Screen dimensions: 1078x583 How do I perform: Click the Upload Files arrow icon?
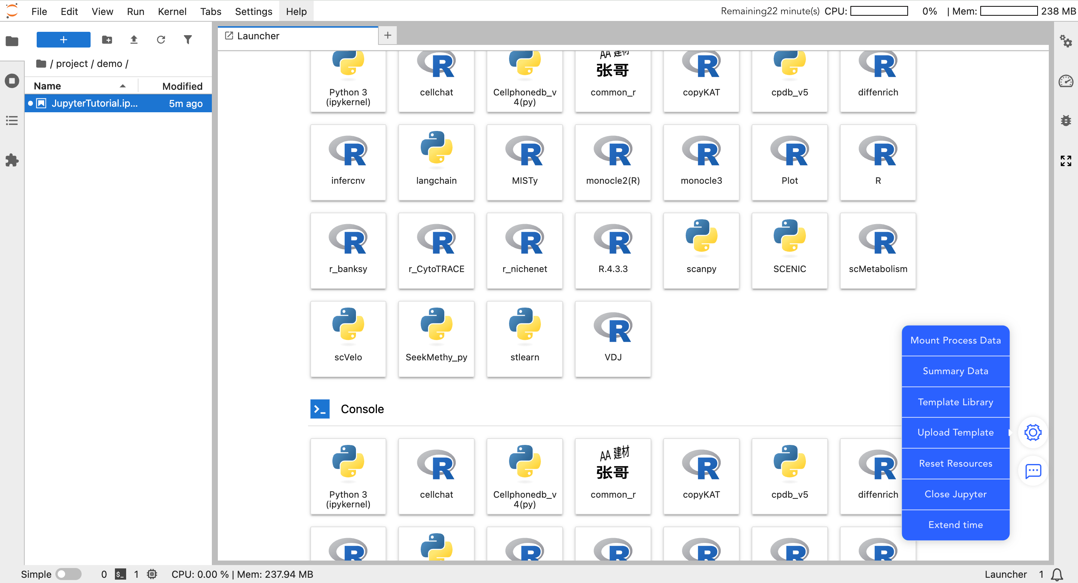tap(134, 40)
